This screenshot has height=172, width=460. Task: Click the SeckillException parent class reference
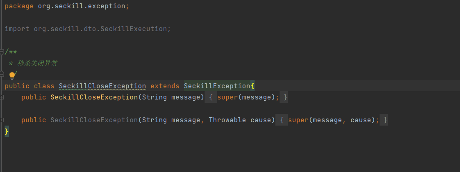(x=217, y=86)
